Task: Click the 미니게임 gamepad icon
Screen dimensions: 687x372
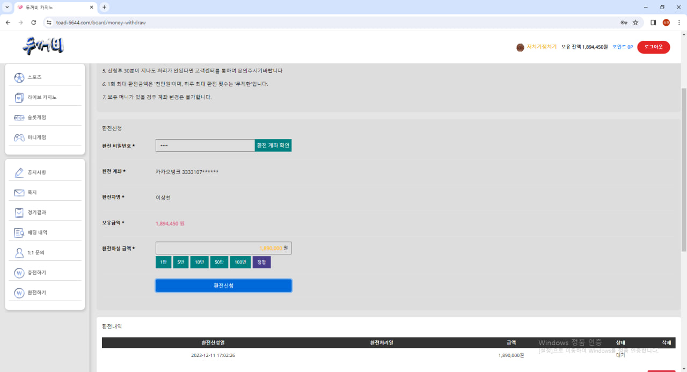Action: (x=19, y=137)
